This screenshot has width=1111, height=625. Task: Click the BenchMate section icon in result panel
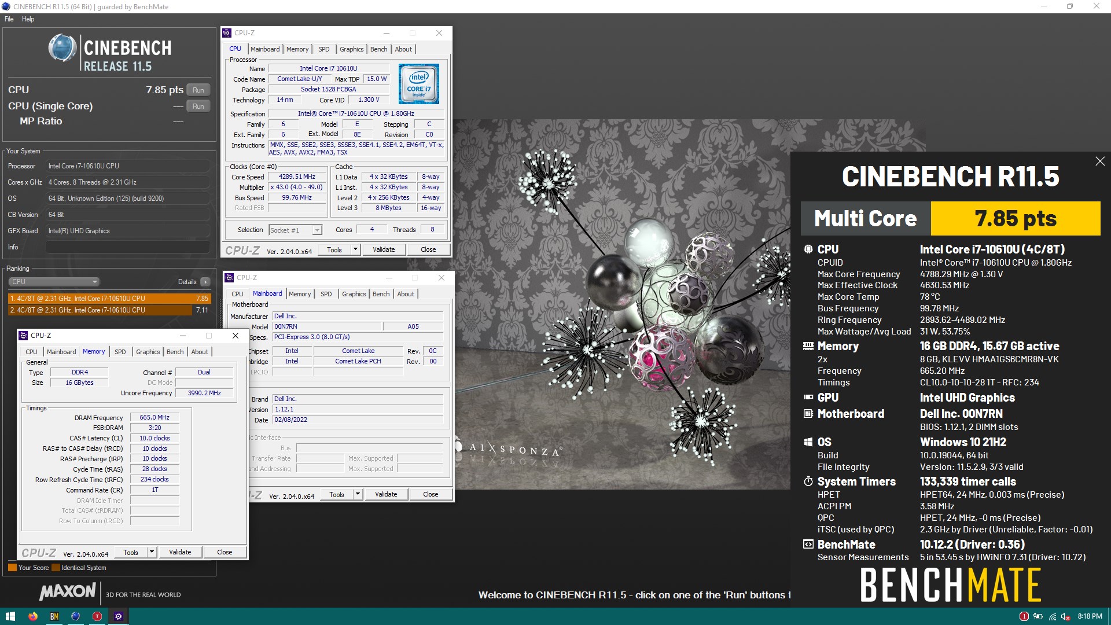pyautogui.click(x=808, y=545)
